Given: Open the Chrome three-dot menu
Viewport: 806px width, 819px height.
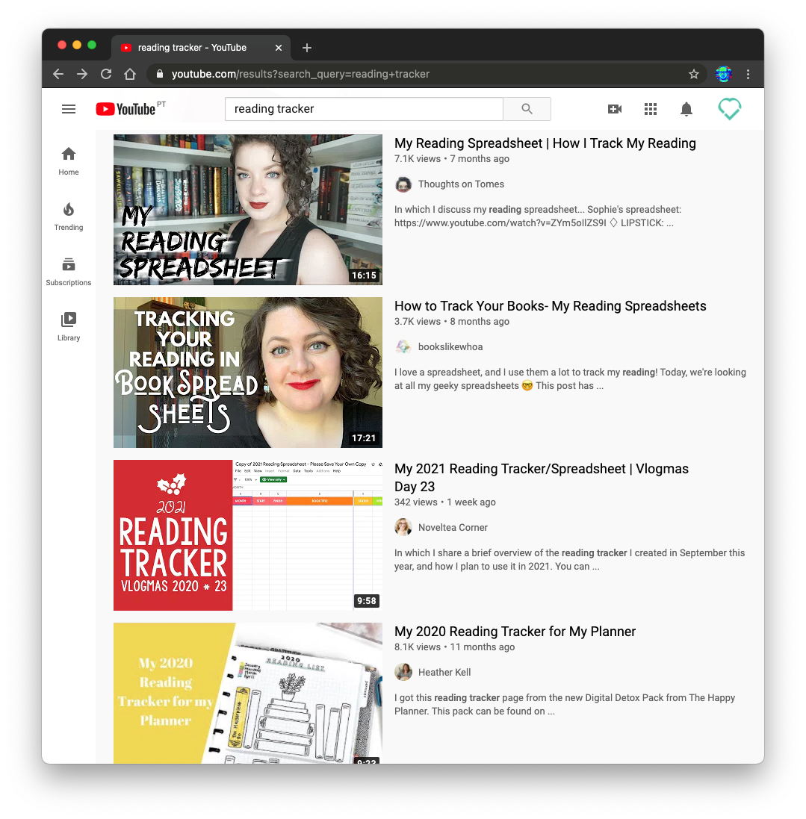Looking at the screenshot, I should tap(748, 74).
